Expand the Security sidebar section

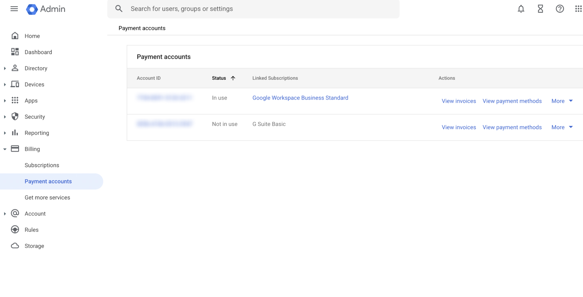[5, 117]
